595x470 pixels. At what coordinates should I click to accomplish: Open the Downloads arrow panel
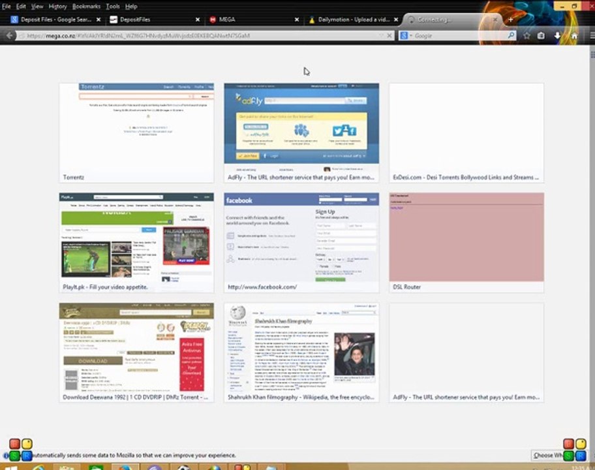[557, 36]
